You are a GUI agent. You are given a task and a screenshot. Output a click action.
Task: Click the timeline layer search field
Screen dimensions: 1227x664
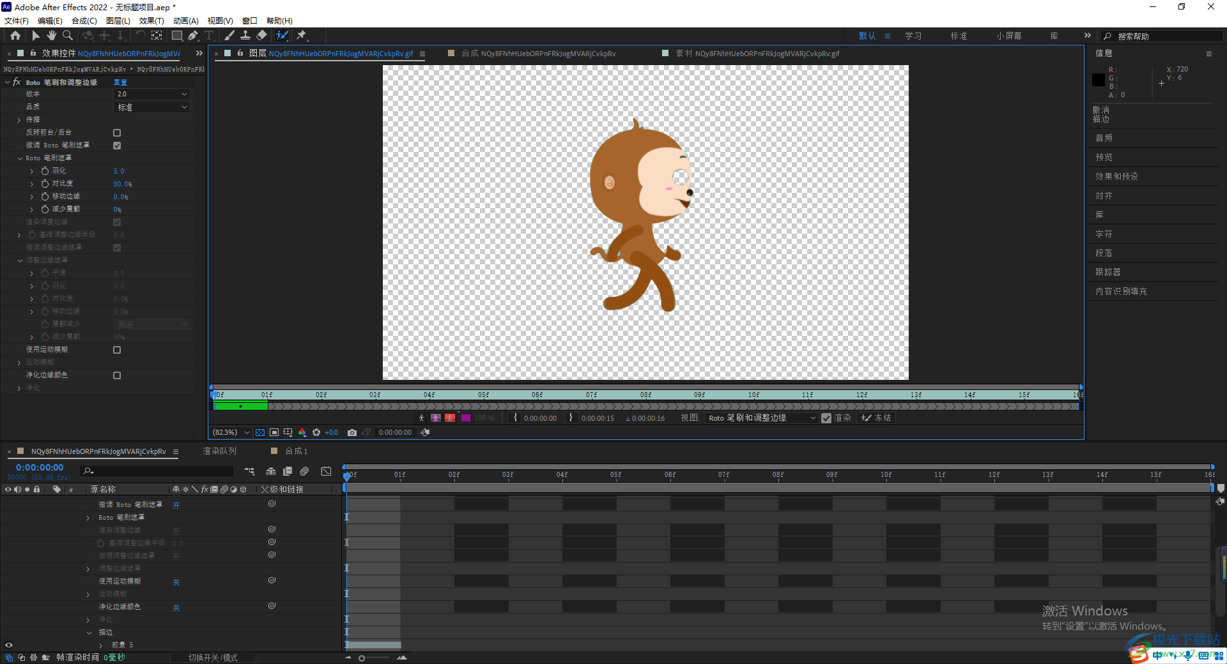157,471
